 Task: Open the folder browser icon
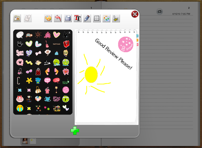coord(17,18)
